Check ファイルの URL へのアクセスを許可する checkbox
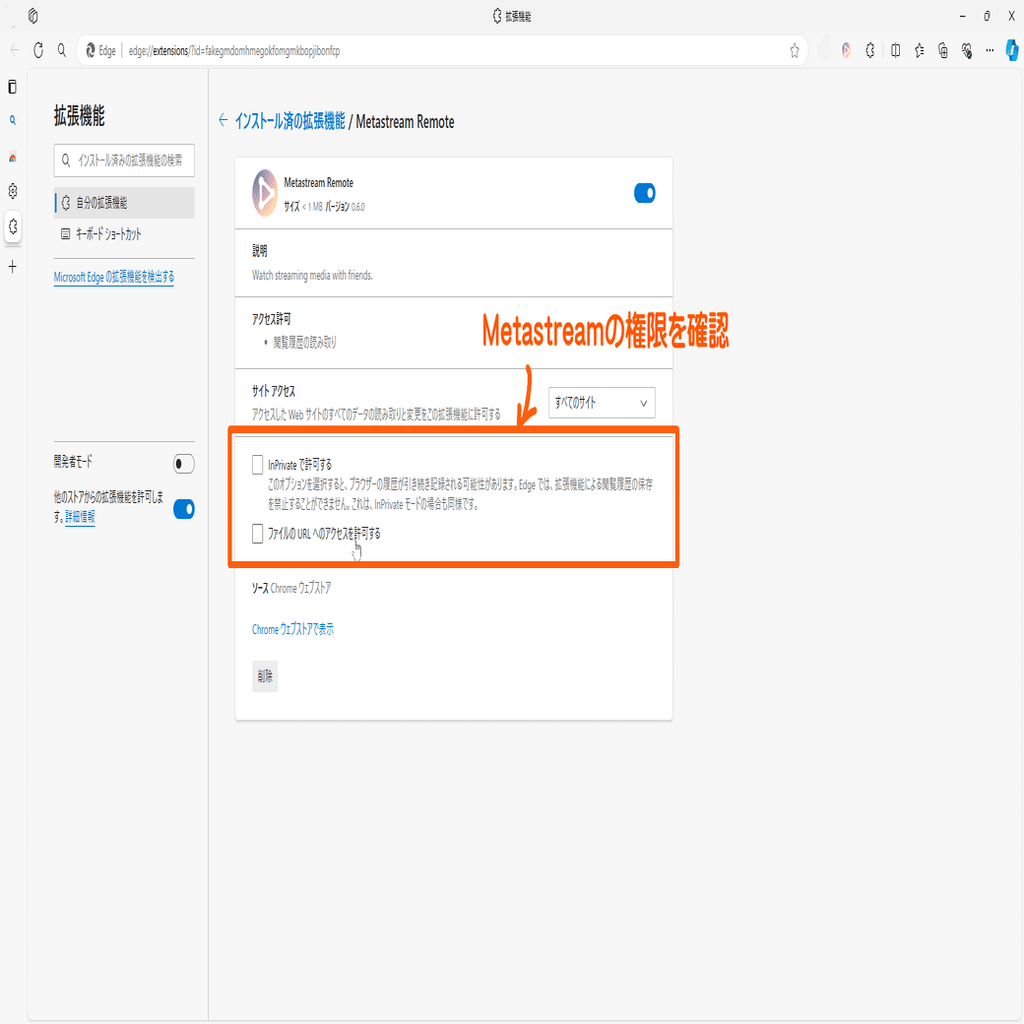The height and width of the screenshot is (1024, 1024). 257,534
